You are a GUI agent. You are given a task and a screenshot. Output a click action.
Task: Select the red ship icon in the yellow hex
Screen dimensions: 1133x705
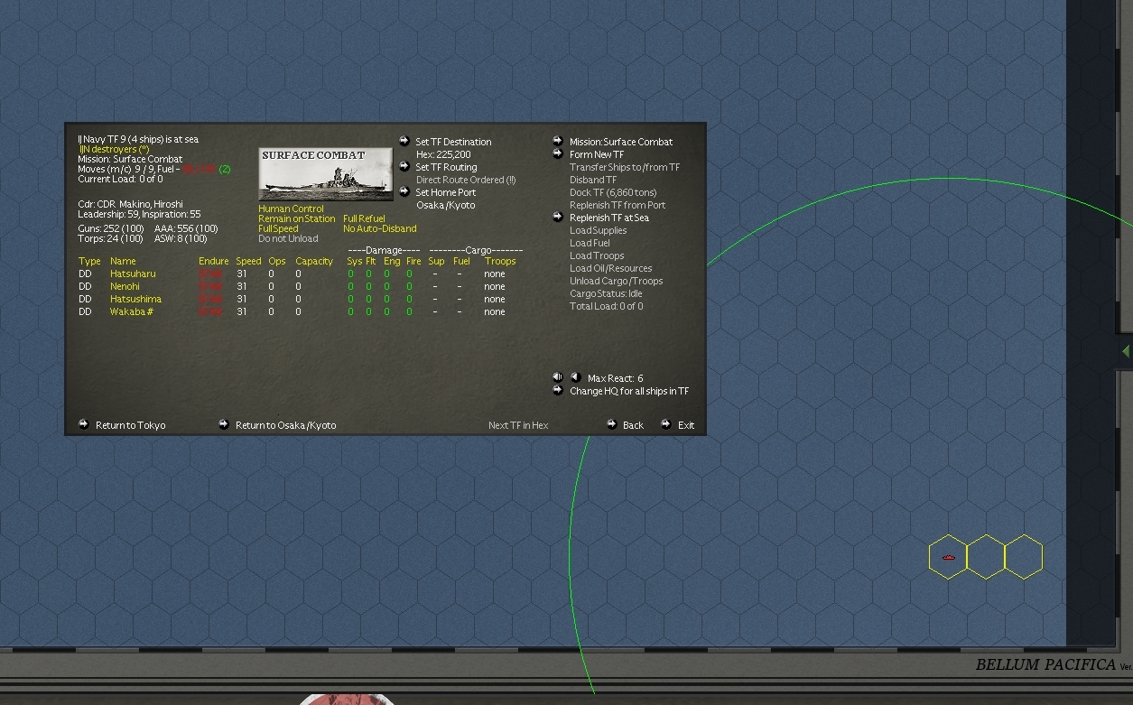click(948, 558)
